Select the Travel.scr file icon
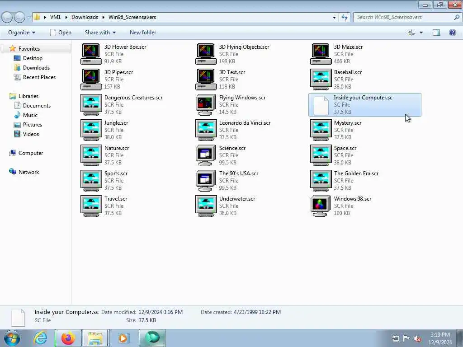463x347 pixels. [x=91, y=206]
